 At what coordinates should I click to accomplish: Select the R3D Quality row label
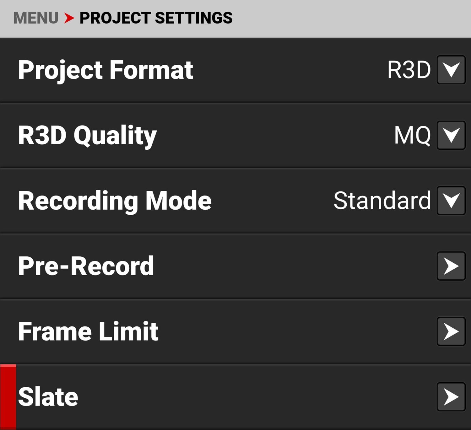[x=87, y=135]
